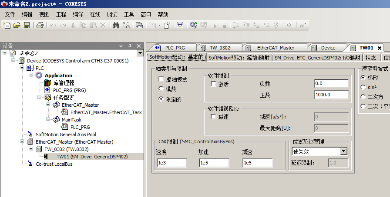Collapse the Application tree node

31,75
